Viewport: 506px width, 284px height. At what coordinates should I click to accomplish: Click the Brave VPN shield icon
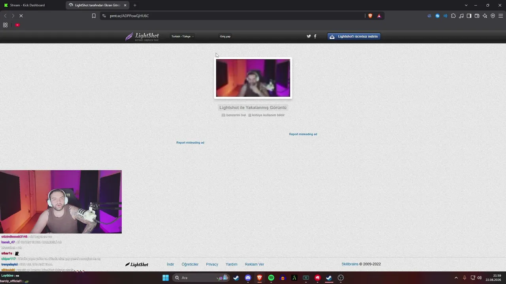pos(493,16)
